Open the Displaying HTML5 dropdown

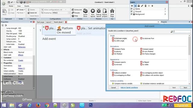point(69,13)
